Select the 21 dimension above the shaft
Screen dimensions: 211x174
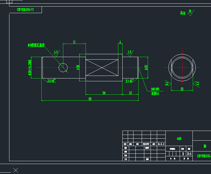74,42
